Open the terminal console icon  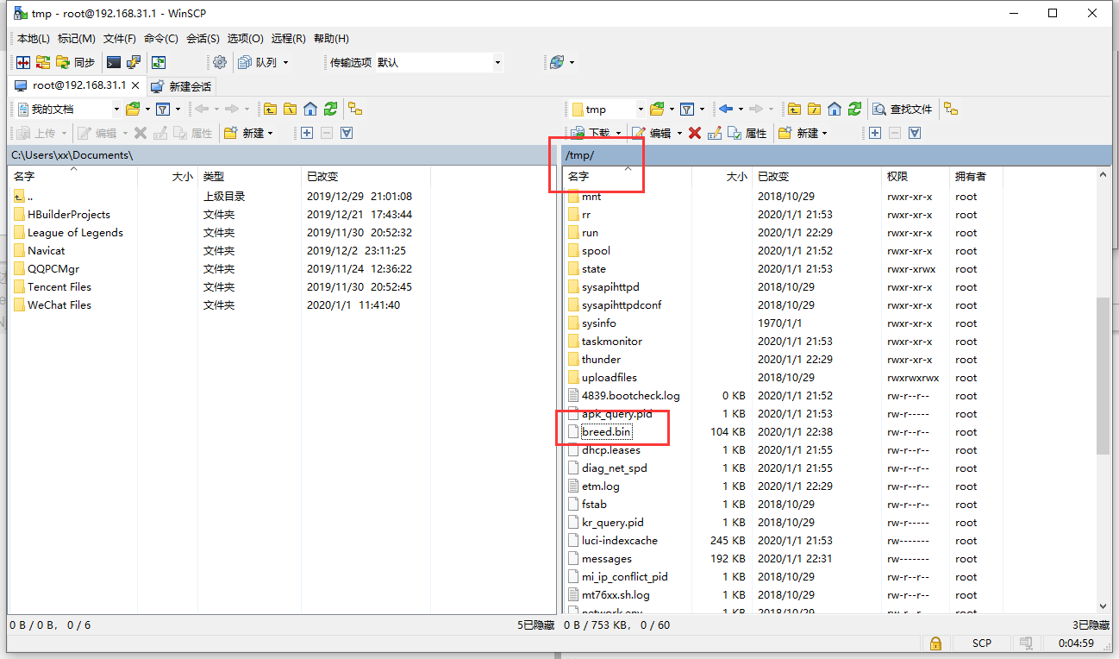point(113,62)
